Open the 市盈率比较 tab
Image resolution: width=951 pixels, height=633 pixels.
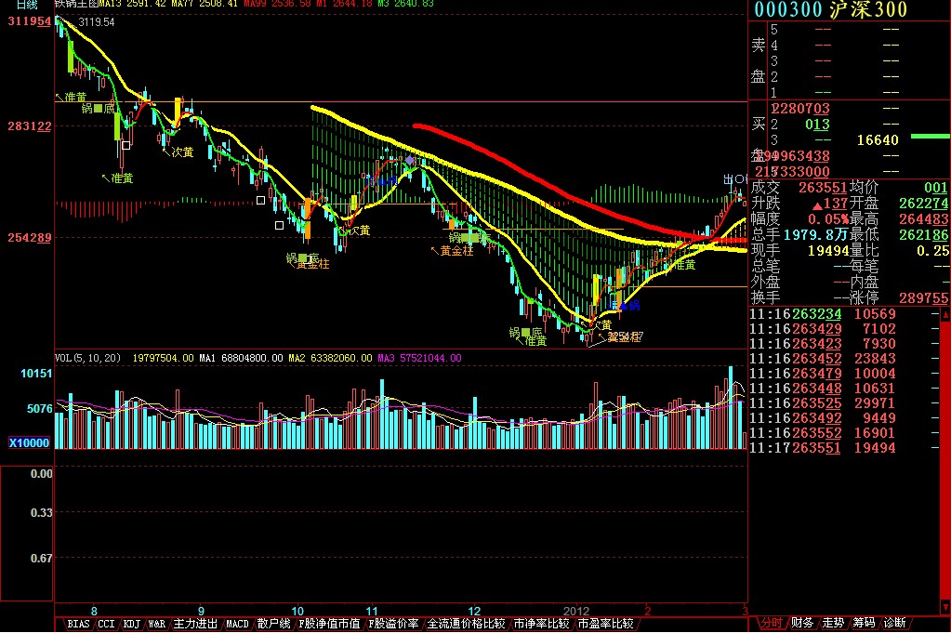(605, 624)
